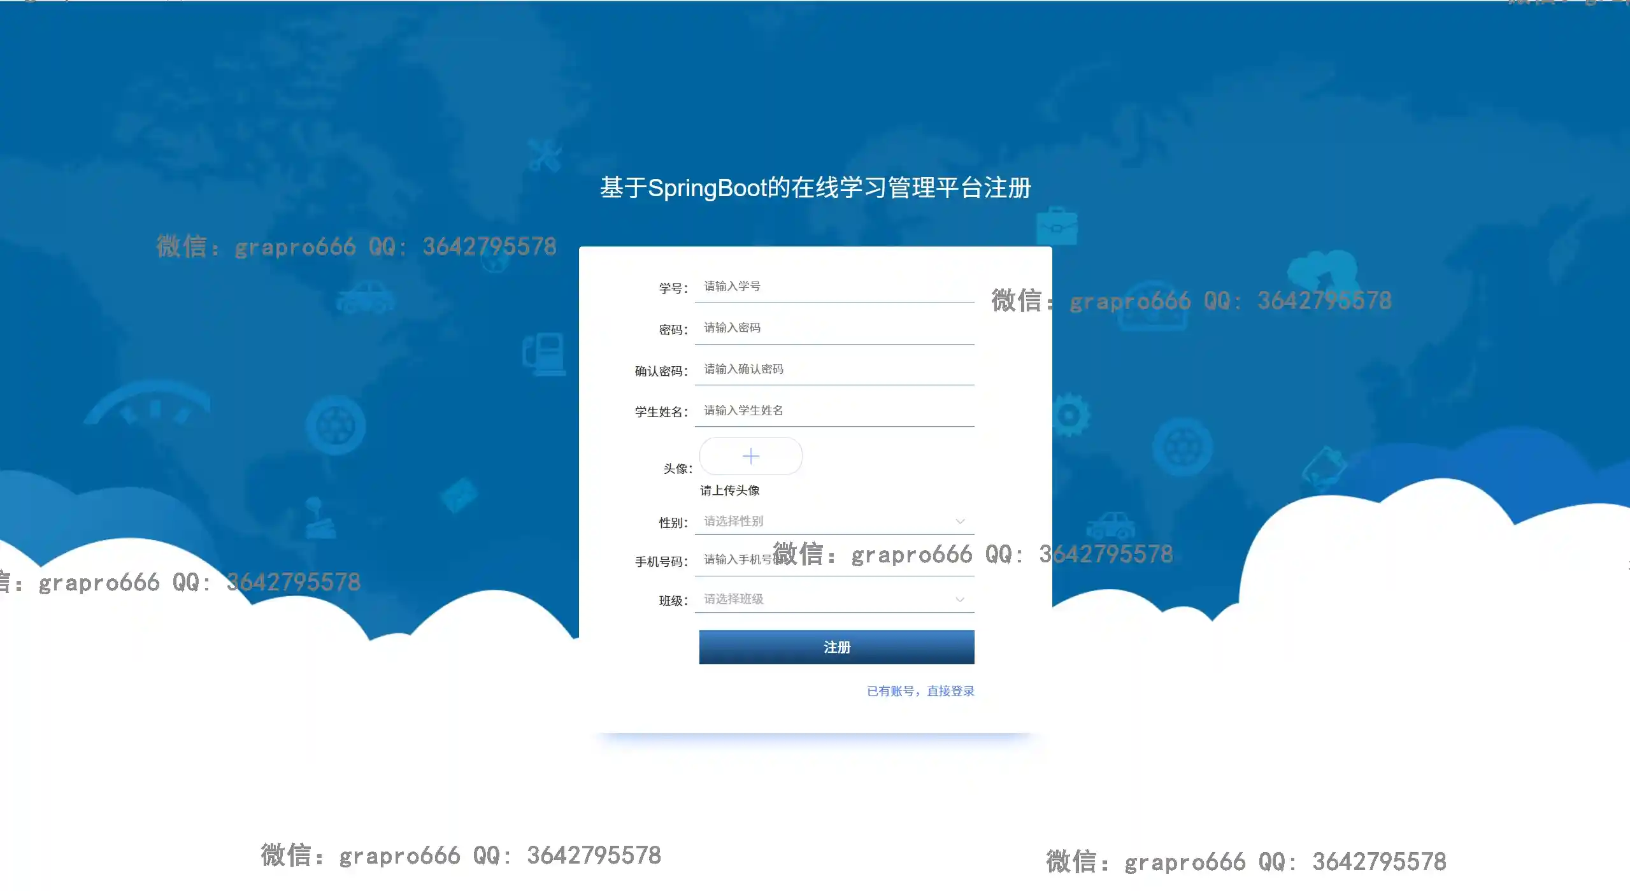Click the briefcase icon near the title
The width and height of the screenshot is (1630, 891).
pyautogui.click(x=1057, y=226)
